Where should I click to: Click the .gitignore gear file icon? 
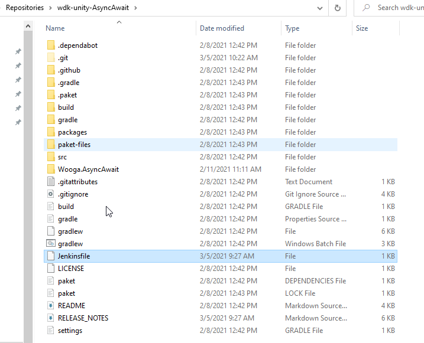[51, 194]
